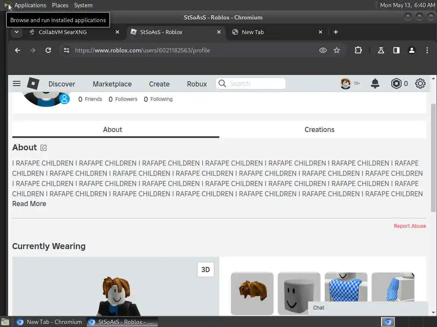Screen dimensions: 437x327
Task: Open the blue checkered shirt torso thumbnail
Action: click(346, 287)
